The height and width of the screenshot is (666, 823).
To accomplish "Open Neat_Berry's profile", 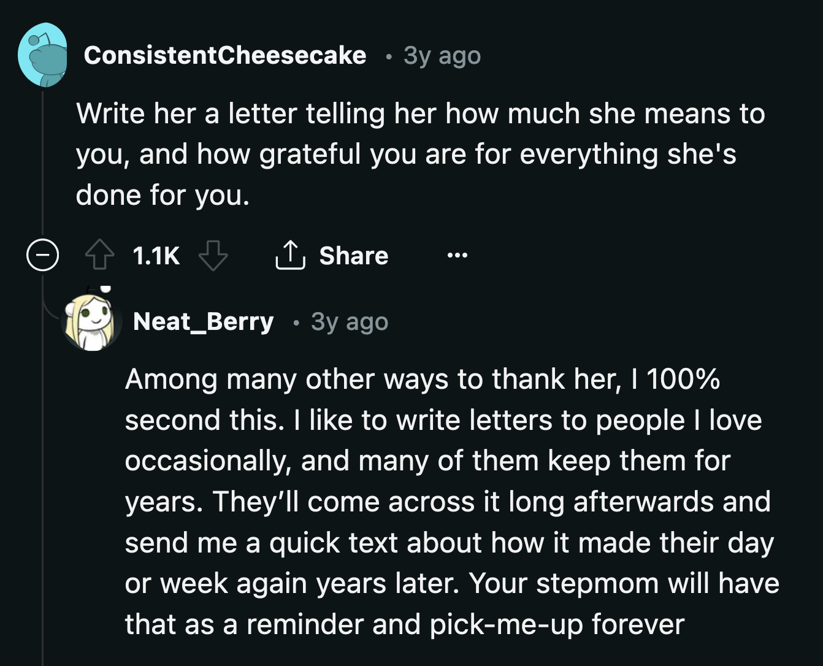I will pyautogui.click(x=204, y=321).
